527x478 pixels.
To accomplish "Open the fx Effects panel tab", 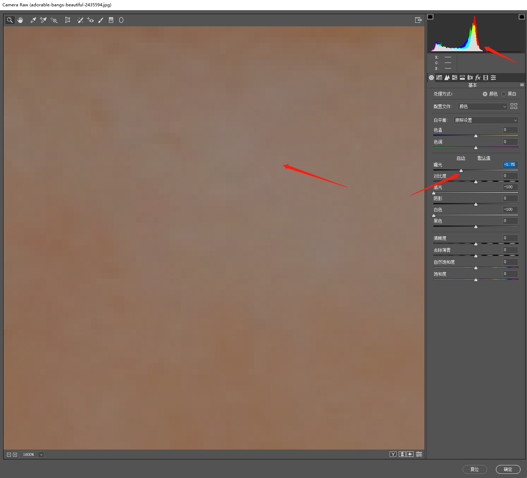I will click(x=478, y=78).
